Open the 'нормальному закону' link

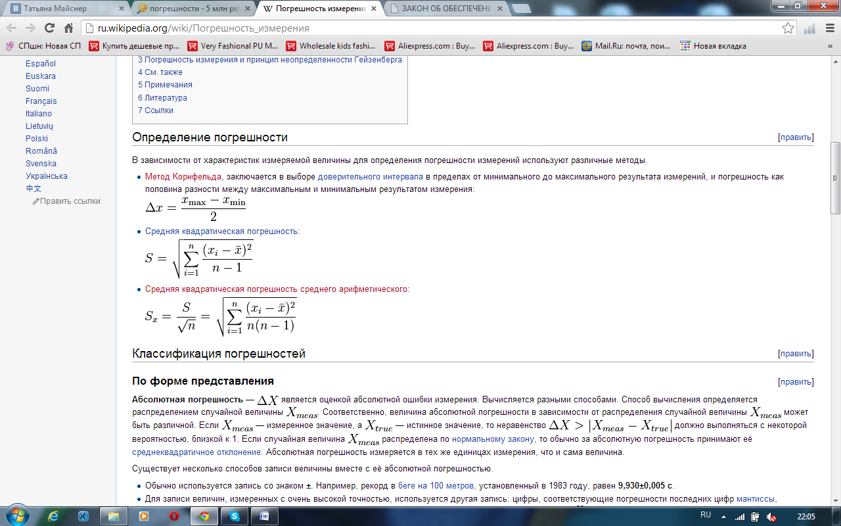tap(494, 439)
